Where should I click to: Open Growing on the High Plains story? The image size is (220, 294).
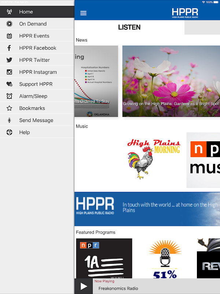click(171, 81)
